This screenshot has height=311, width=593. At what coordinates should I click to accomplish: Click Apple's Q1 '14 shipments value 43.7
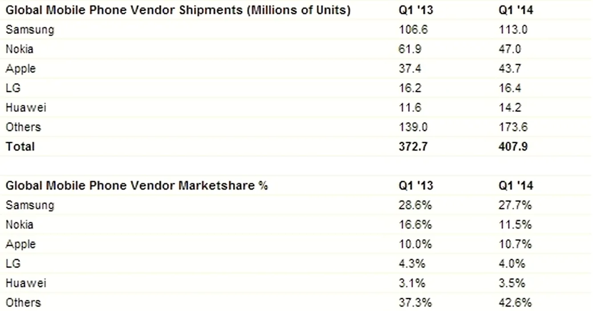tap(510, 69)
